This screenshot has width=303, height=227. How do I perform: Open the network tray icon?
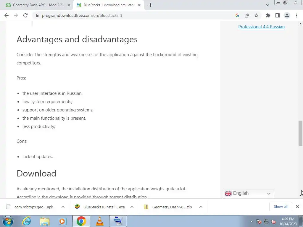click(x=266, y=221)
